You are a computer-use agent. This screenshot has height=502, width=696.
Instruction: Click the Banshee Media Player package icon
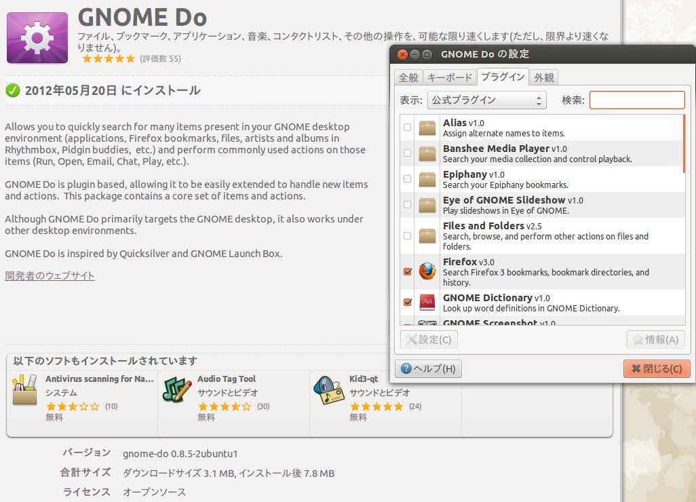point(427,153)
